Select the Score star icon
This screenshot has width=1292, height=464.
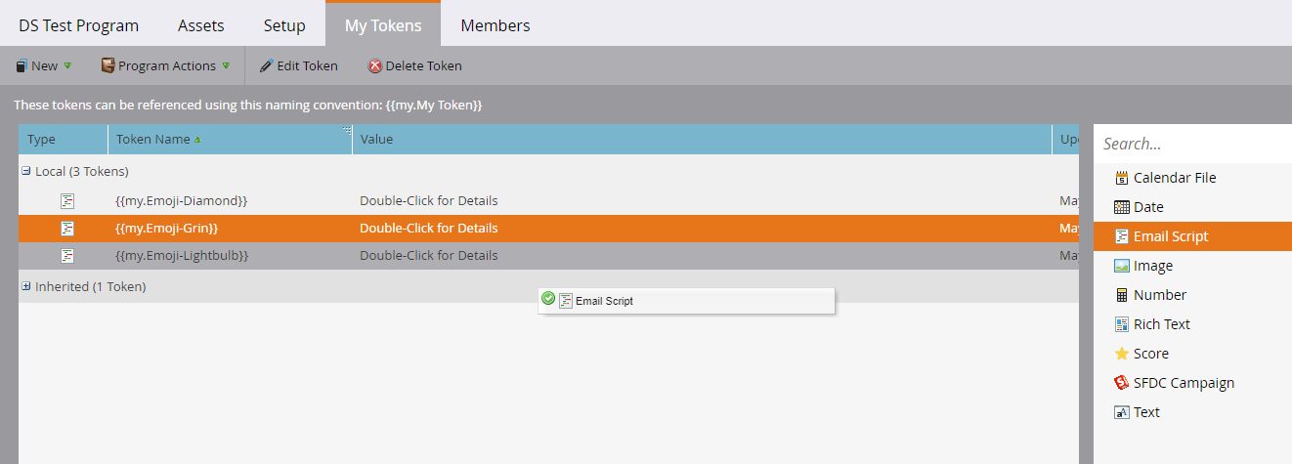[x=1121, y=354]
